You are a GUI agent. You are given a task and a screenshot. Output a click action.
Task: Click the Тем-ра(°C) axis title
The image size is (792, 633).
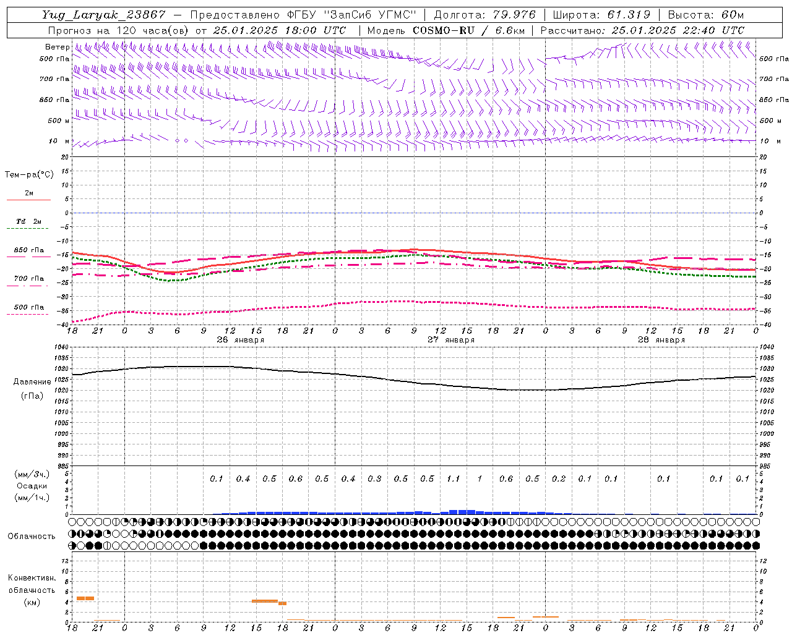29,175
